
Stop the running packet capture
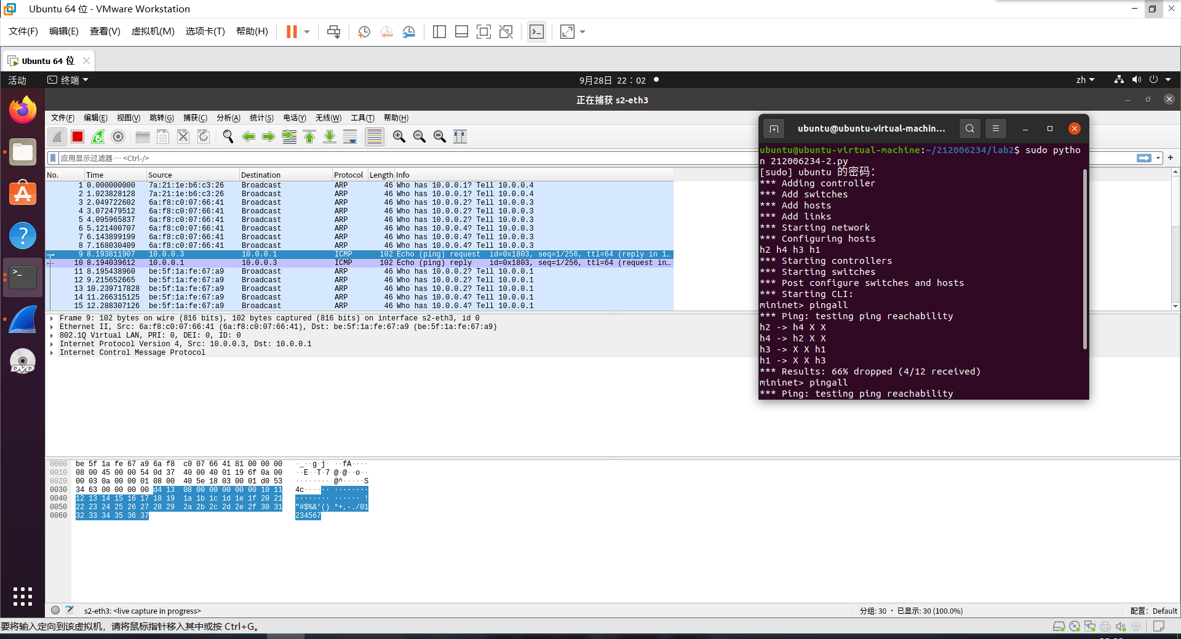tap(78, 137)
